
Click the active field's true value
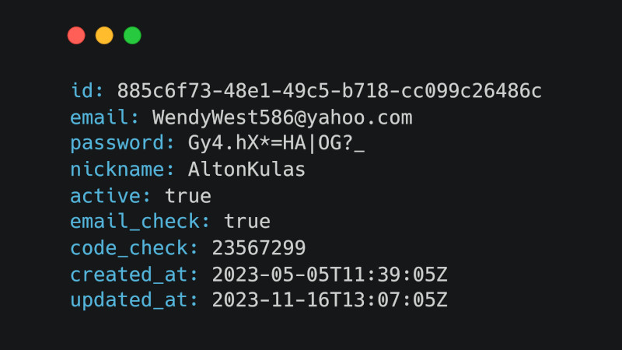[x=188, y=196]
